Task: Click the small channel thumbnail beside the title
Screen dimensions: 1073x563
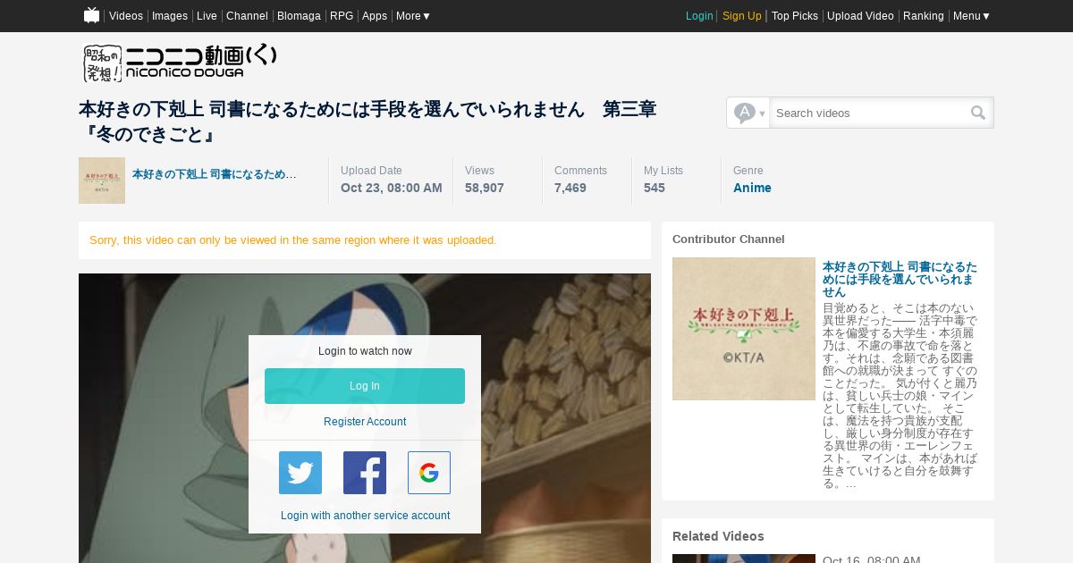Action: 102,181
